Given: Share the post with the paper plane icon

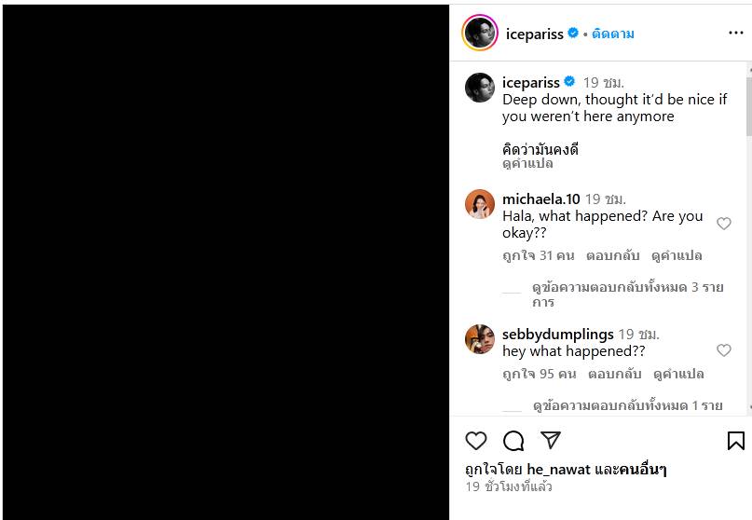Looking at the screenshot, I should [551, 441].
